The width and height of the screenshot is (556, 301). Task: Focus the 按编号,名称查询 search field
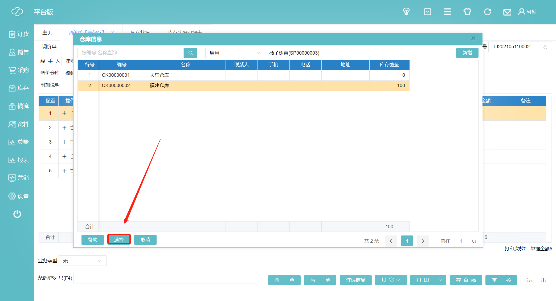point(130,53)
